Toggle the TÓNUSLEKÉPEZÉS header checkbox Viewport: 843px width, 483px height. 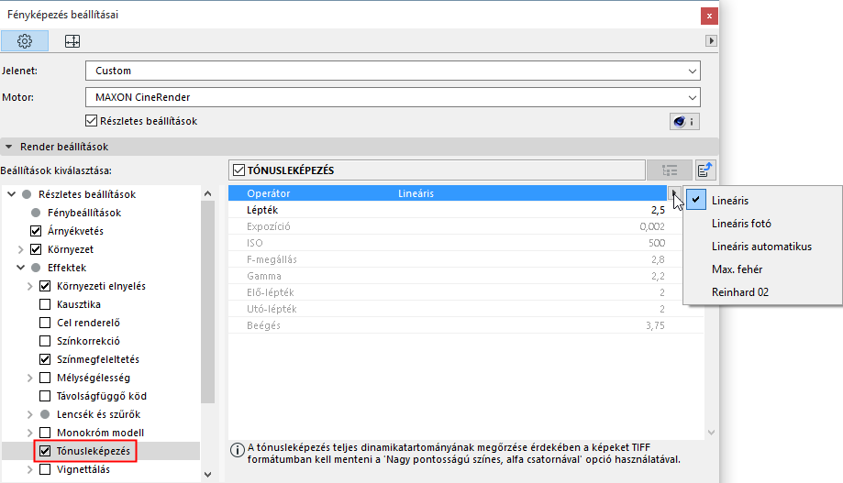(238, 170)
